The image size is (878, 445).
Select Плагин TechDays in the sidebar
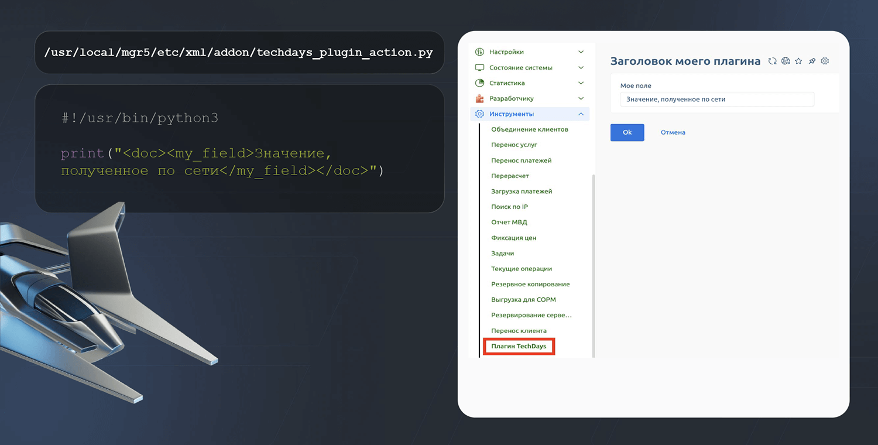(519, 346)
